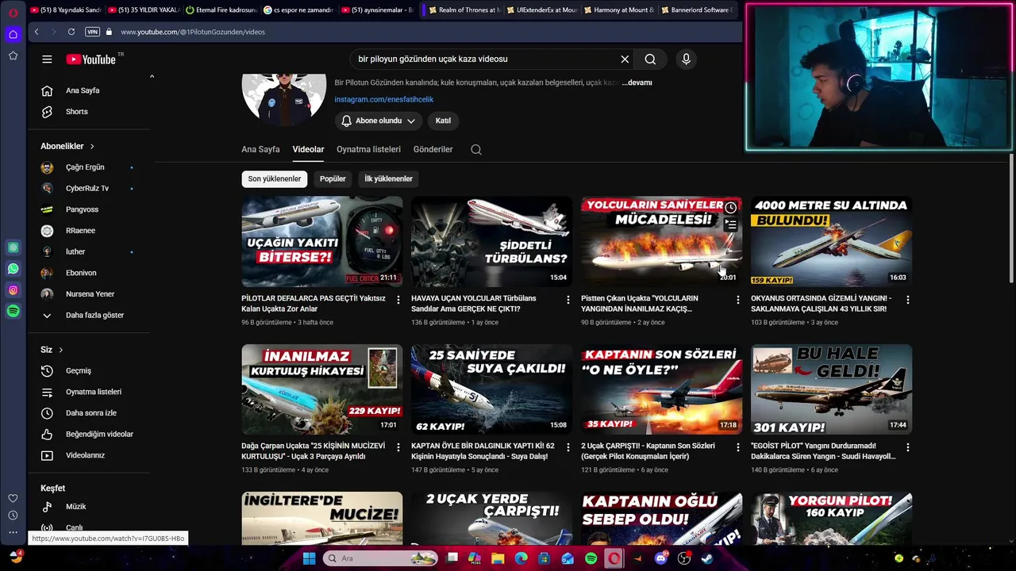1016x571 pixels.
Task: Click the Katıl join button
Action: [x=443, y=121]
